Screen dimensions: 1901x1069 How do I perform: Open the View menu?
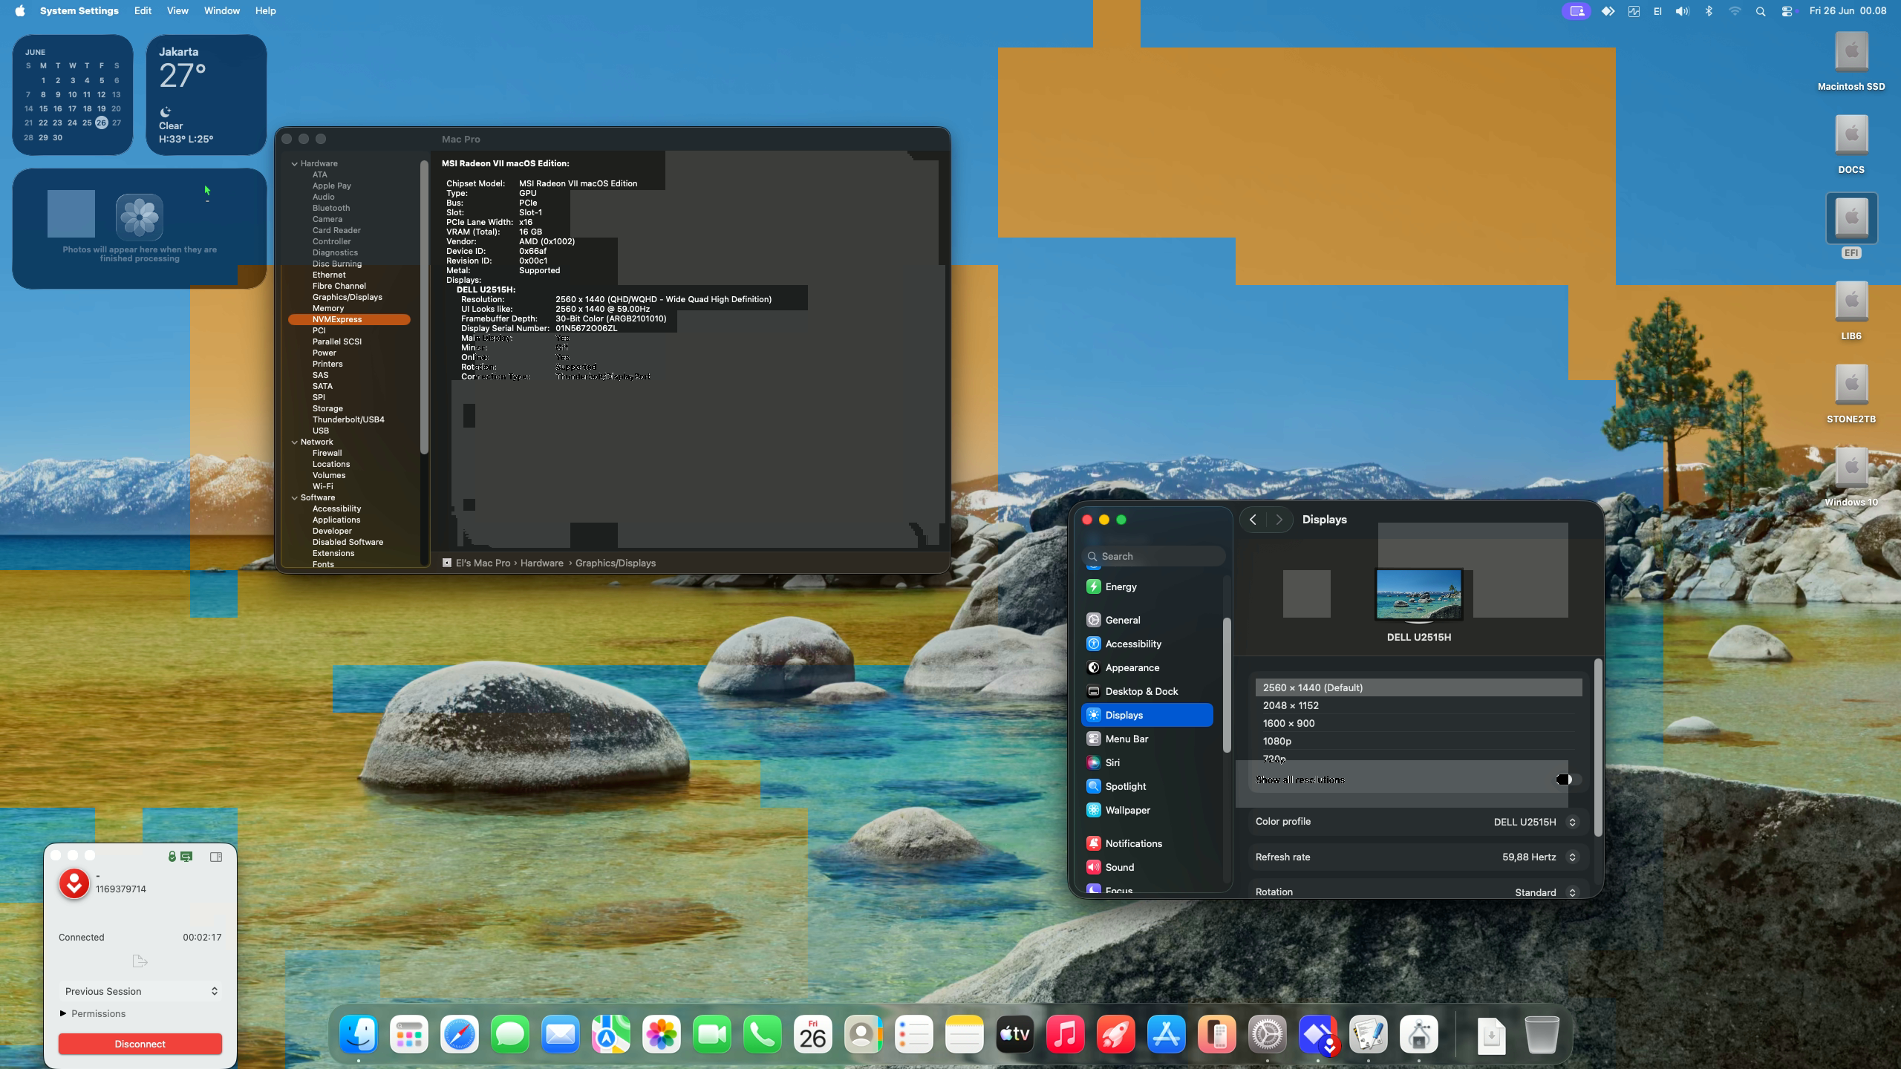point(177,11)
